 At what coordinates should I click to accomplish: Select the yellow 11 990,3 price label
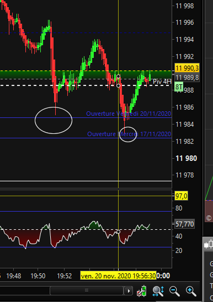click(187, 68)
